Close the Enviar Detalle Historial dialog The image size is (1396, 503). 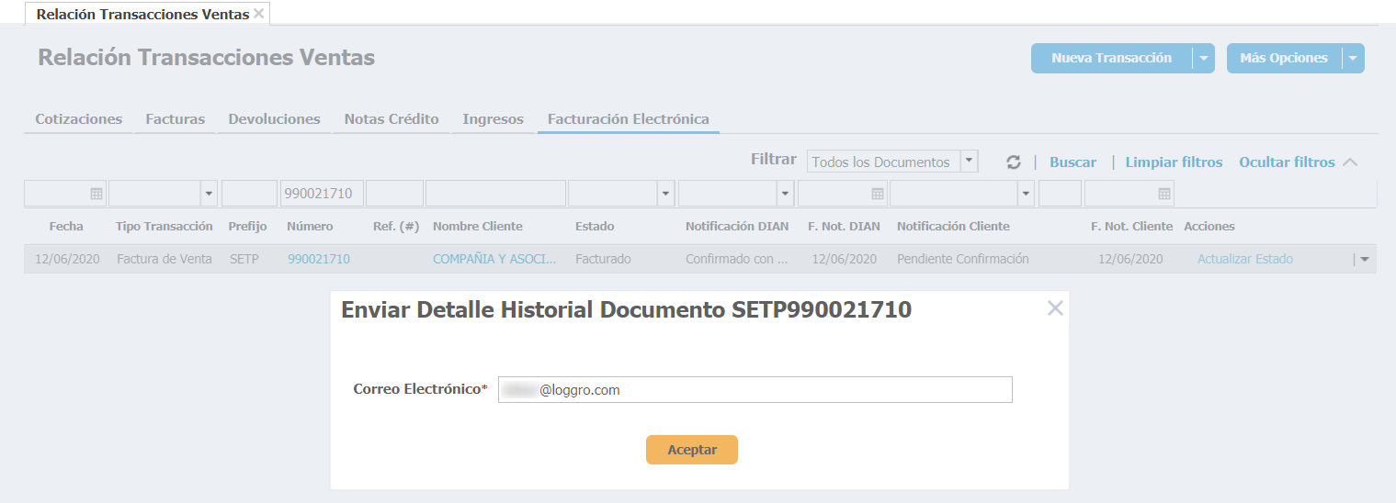click(1055, 308)
